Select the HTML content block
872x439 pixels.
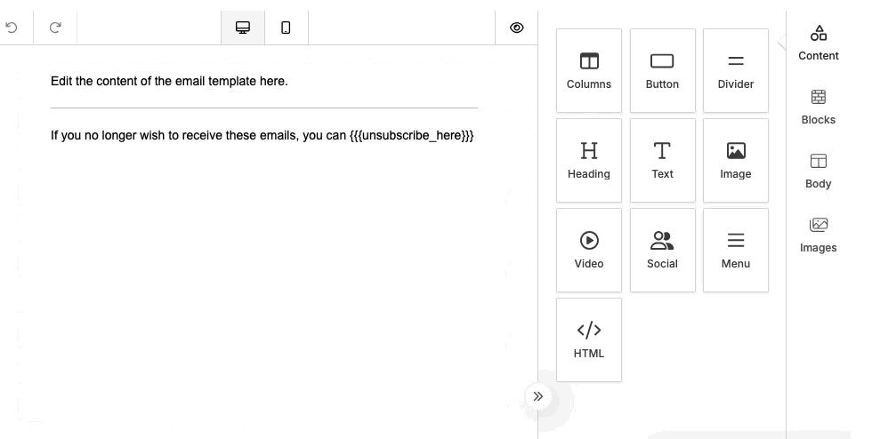click(589, 340)
